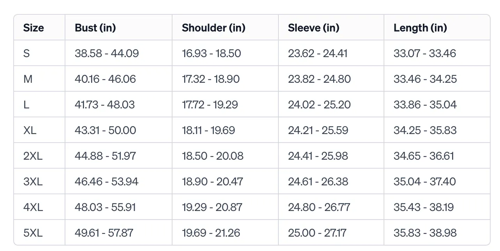Select bust value 46.46 - 53.94
The image size is (500, 251).
107,181
